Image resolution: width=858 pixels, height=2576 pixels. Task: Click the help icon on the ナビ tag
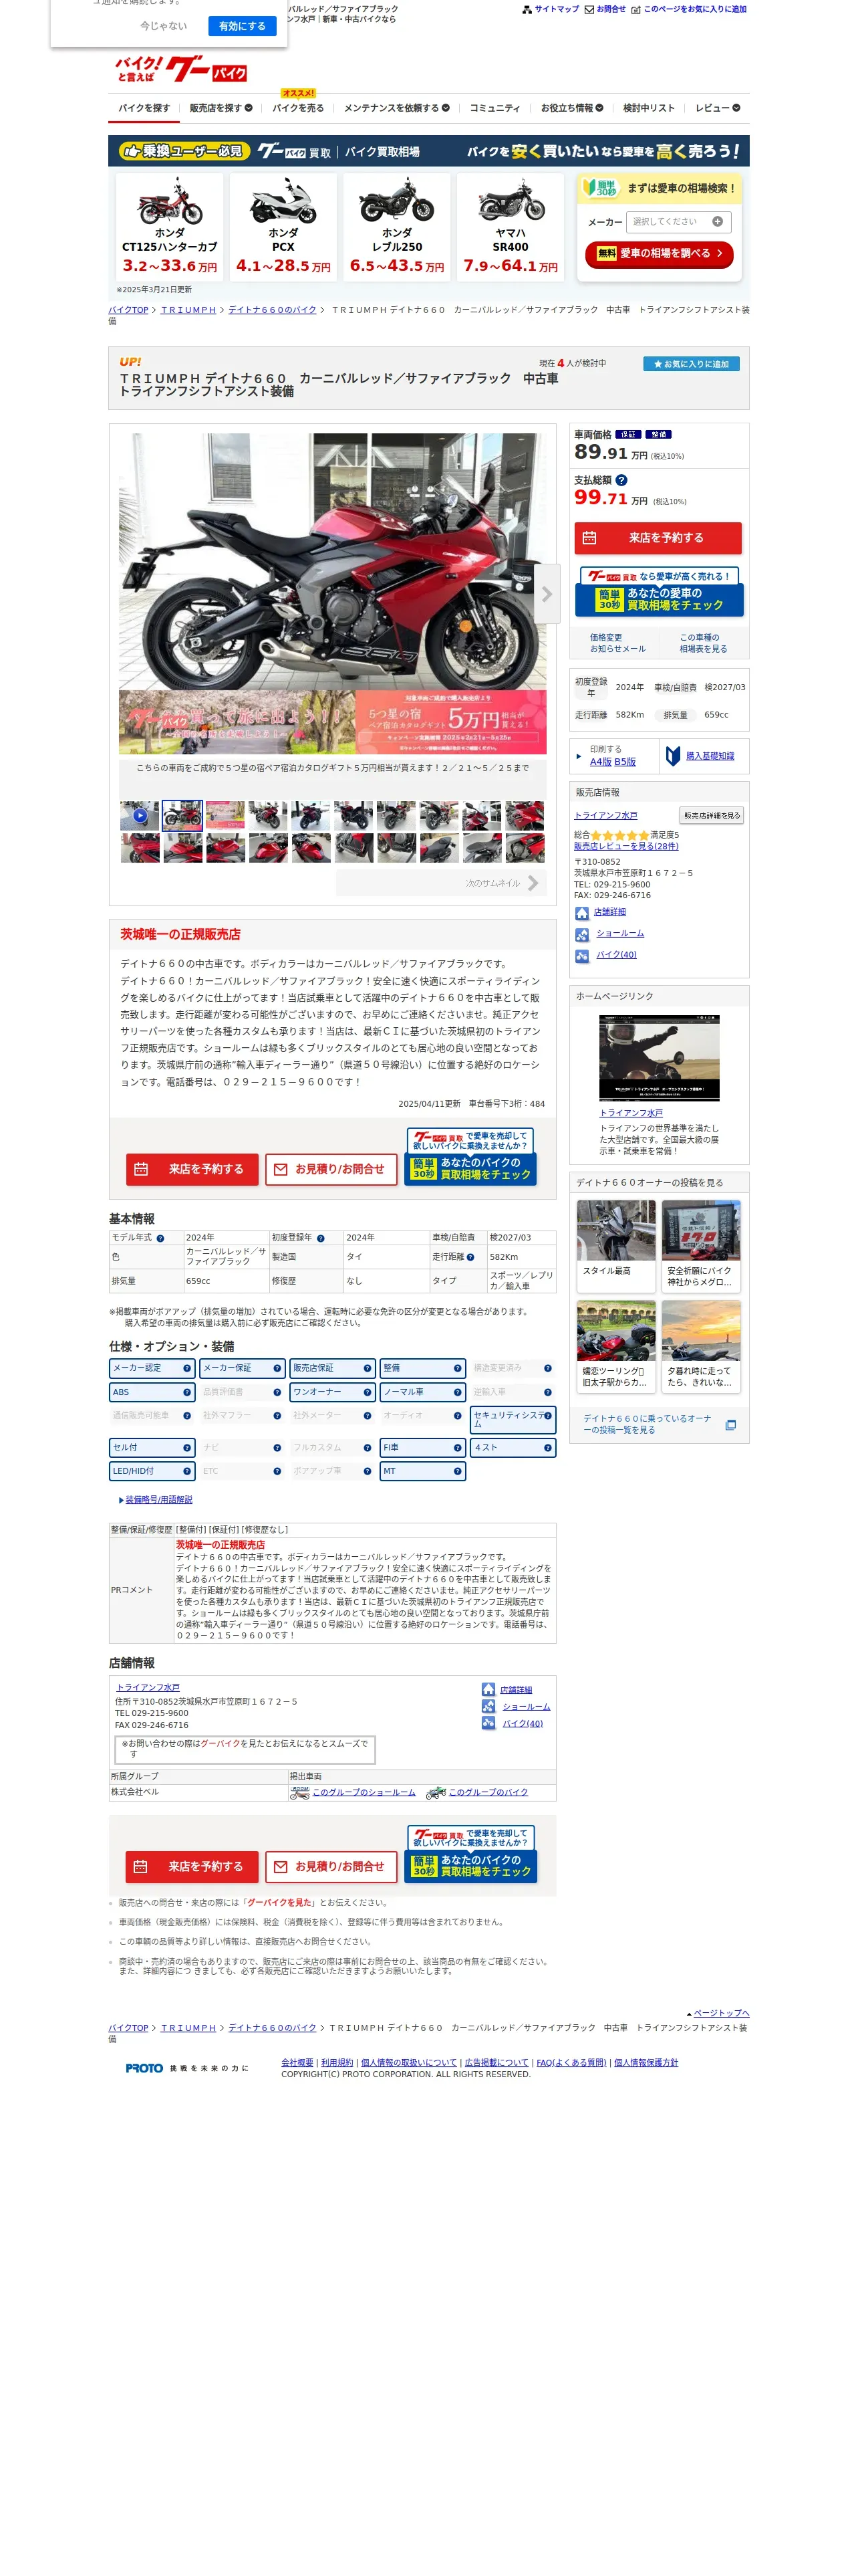click(x=277, y=1447)
